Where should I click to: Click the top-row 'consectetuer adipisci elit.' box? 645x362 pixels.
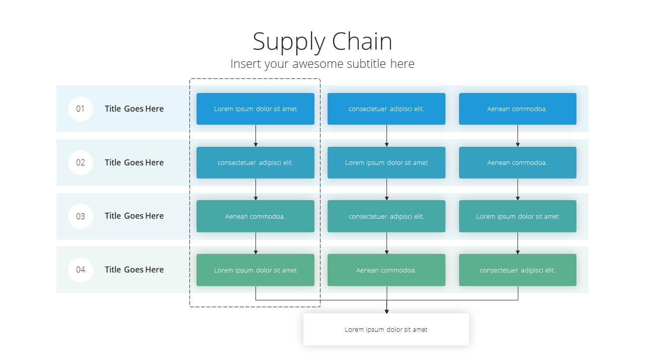tap(386, 109)
